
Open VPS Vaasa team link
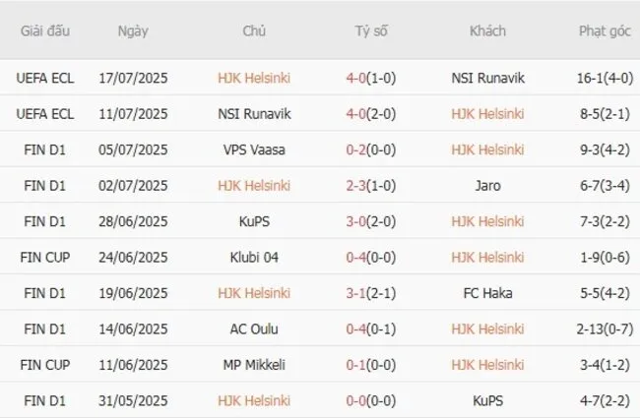tap(254, 149)
